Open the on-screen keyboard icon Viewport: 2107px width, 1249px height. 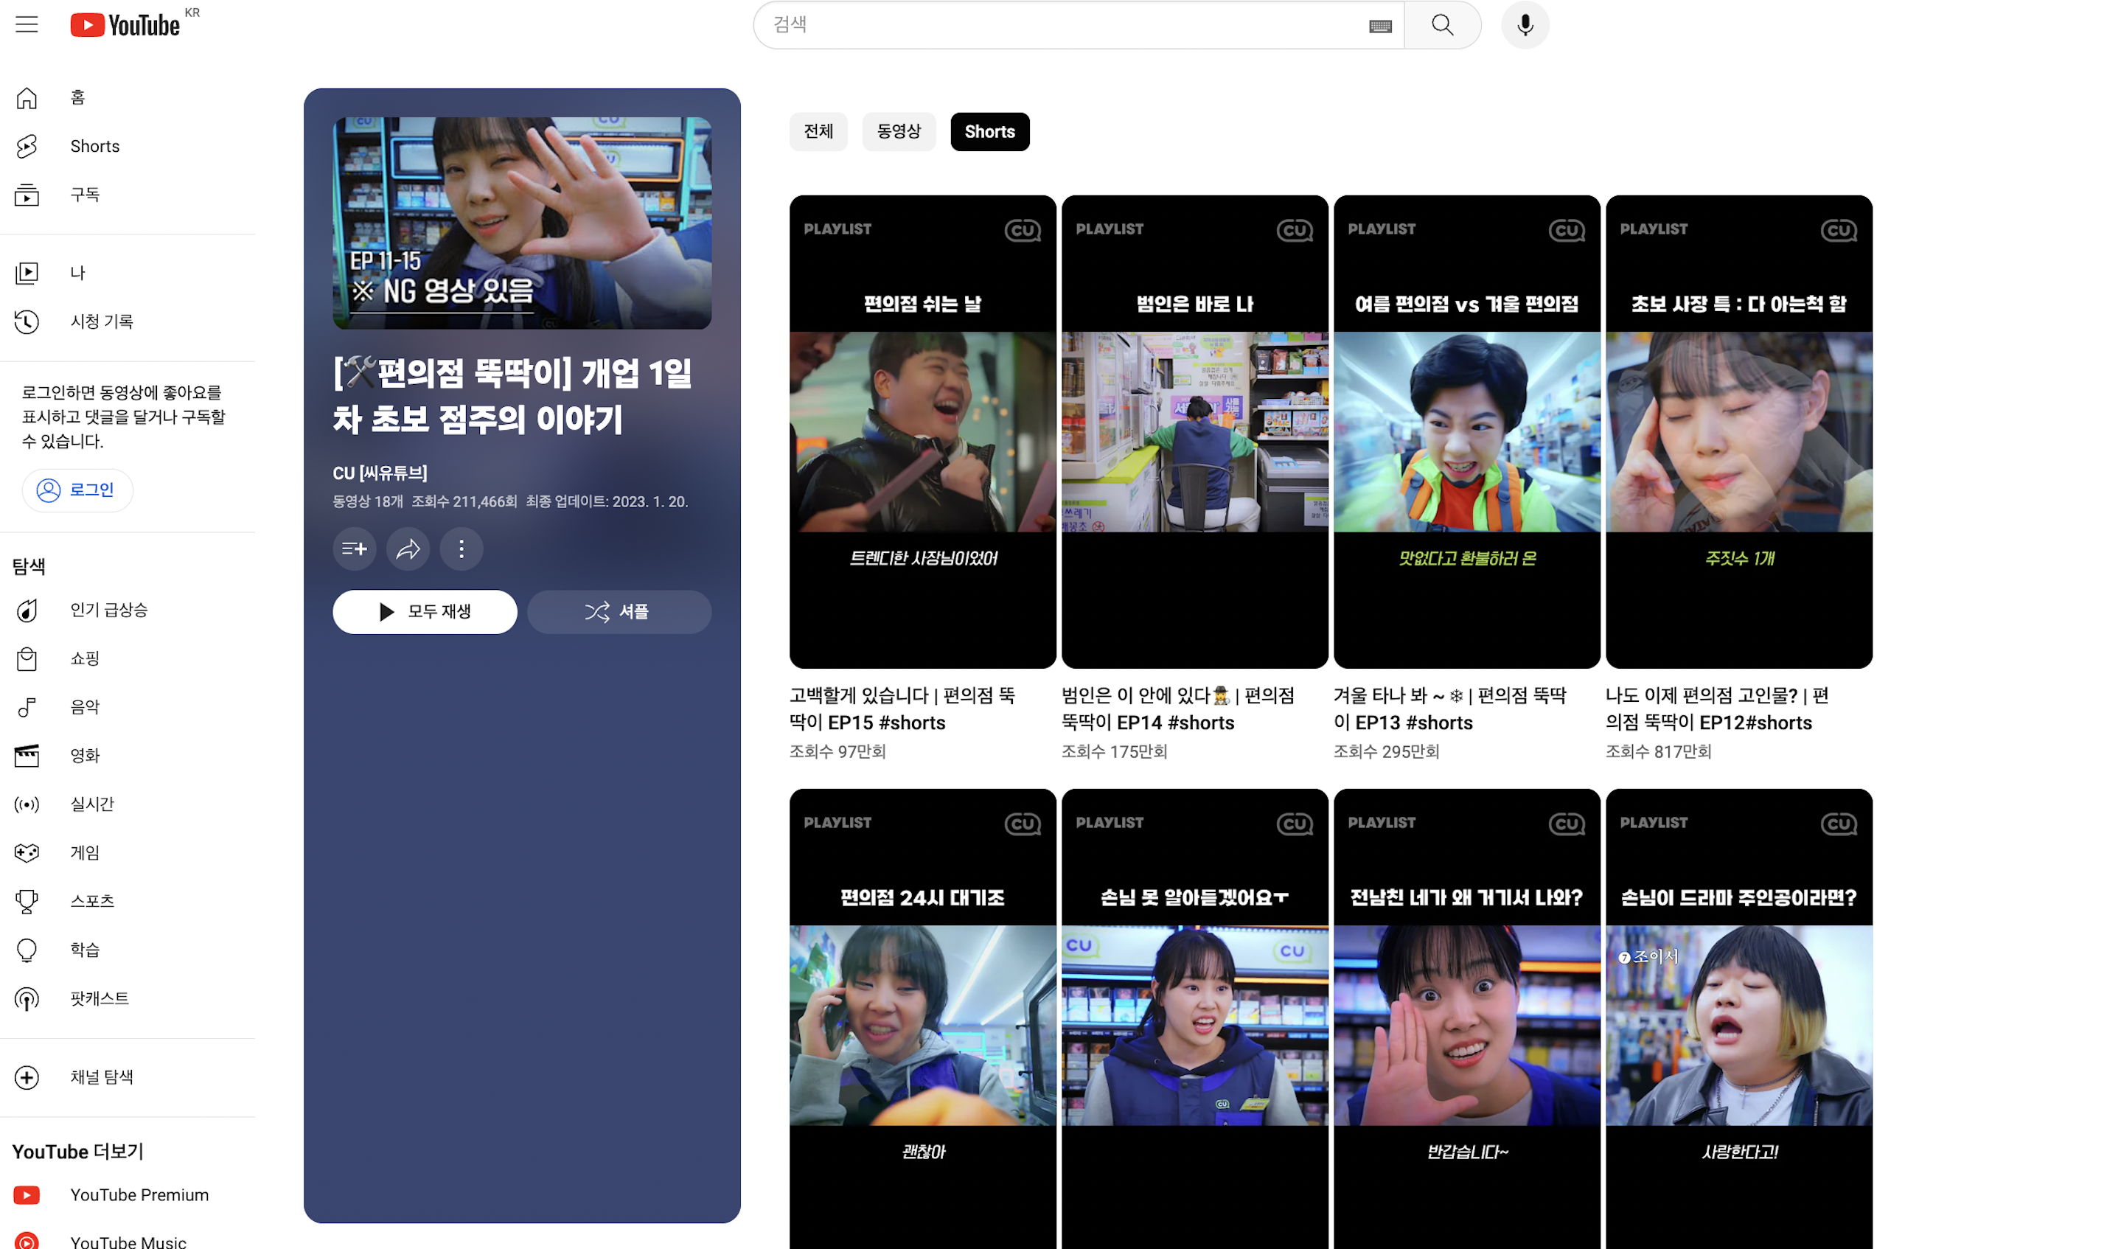pyautogui.click(x=1379, y=26)
